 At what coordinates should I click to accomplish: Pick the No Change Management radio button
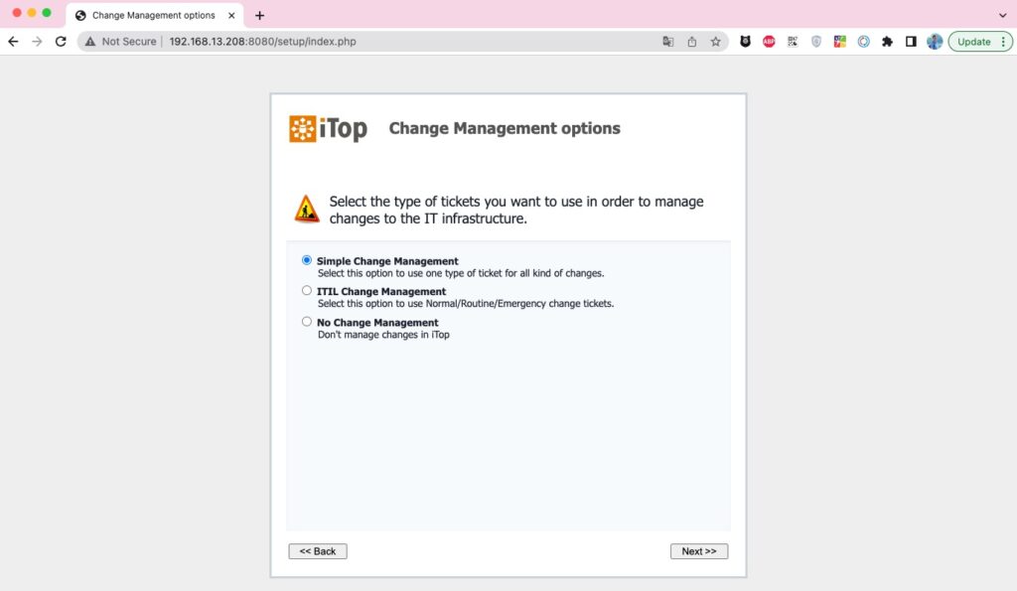coord(307,322)
